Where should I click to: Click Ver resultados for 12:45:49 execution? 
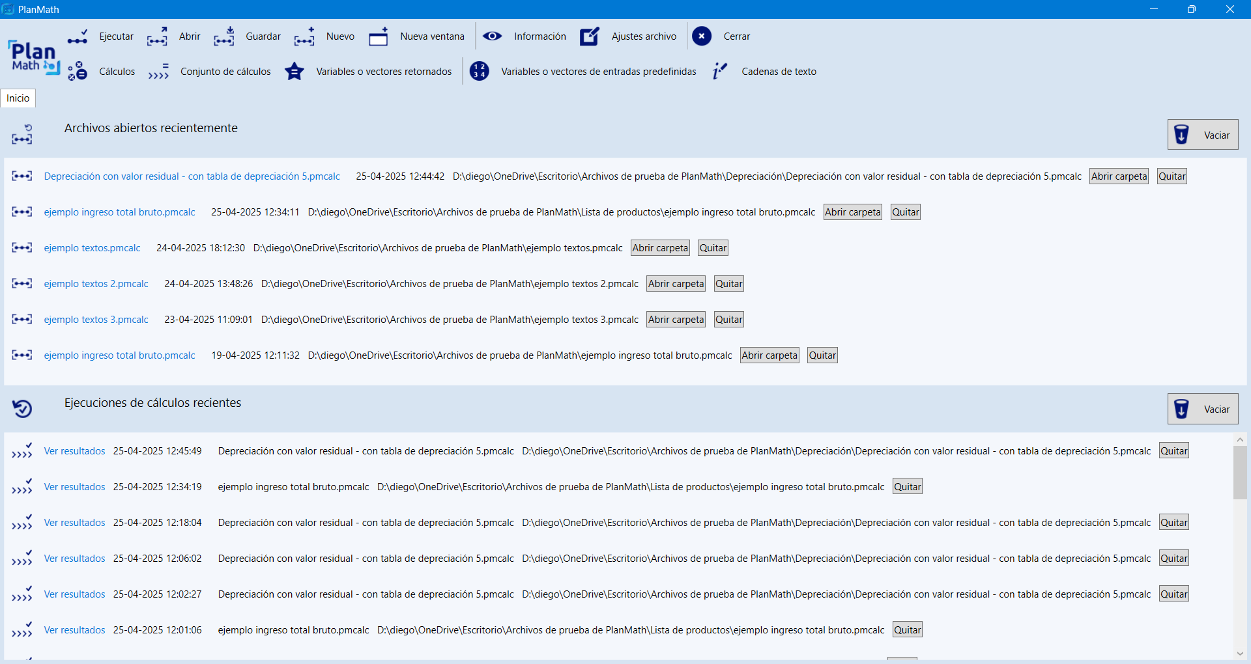(x=74, y=451)
